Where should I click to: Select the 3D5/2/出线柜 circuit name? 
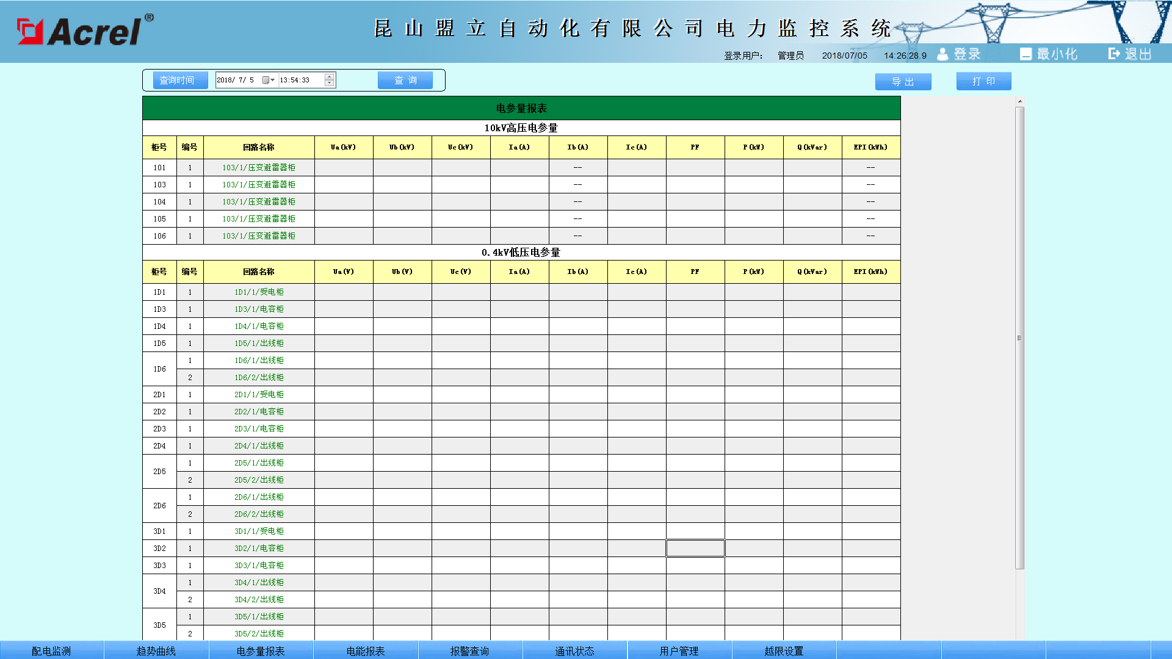tap(259, 633)
